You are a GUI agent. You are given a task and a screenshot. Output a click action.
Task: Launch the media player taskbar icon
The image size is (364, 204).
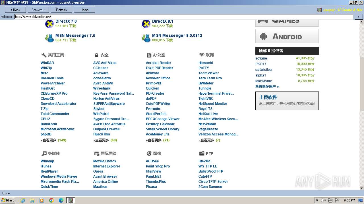click(x=42, y=200)
